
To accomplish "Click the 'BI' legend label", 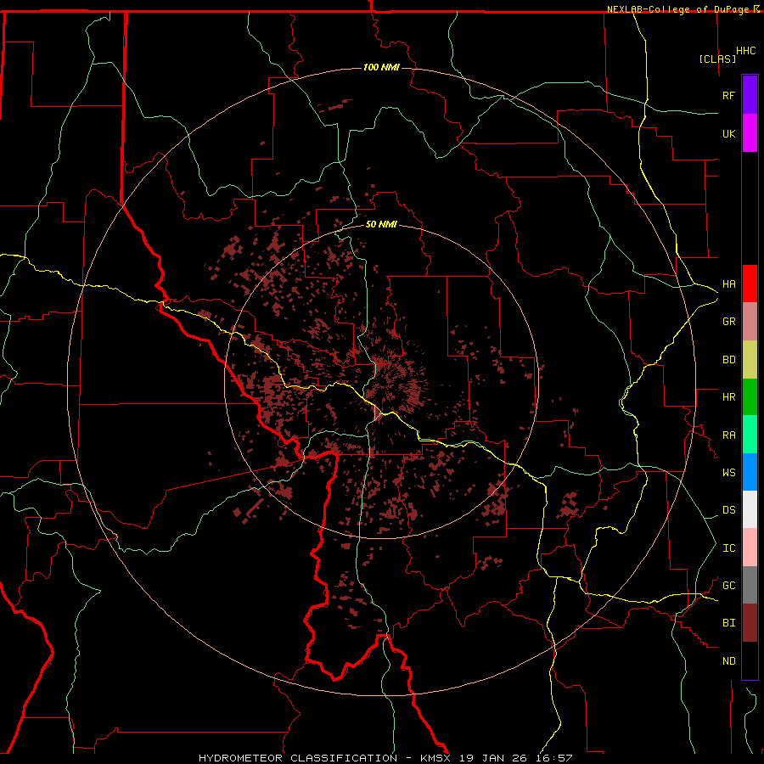I will [728, 623].
